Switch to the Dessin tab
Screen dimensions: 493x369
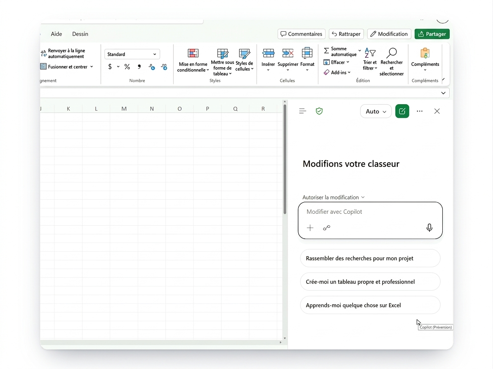pos(80,34)
